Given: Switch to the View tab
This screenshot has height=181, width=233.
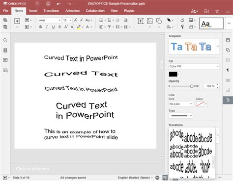Looking at the screenshot, I should coord(114,11).
